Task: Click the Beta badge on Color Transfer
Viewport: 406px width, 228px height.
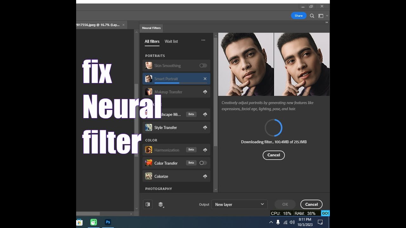Action: click(x=191, y=163)
